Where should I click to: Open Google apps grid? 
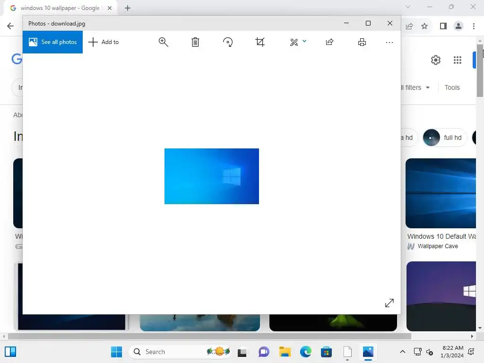coord(458,60)
